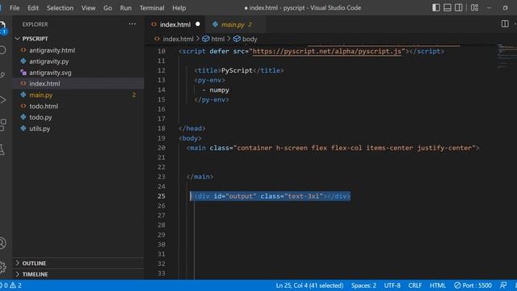Open the Run and Debug icon

[2, 99]
